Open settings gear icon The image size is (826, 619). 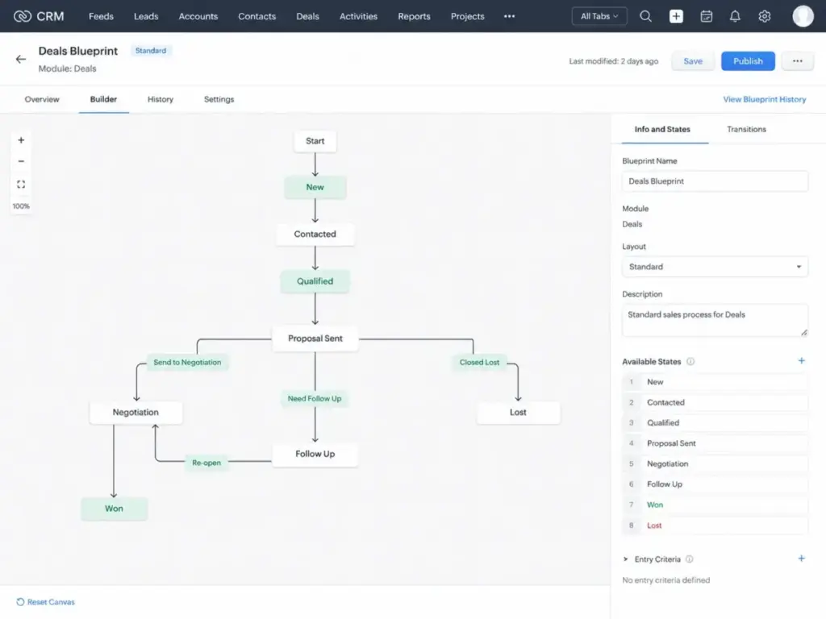765,16
